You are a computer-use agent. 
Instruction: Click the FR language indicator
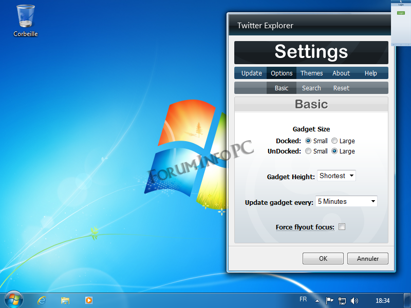303,299
